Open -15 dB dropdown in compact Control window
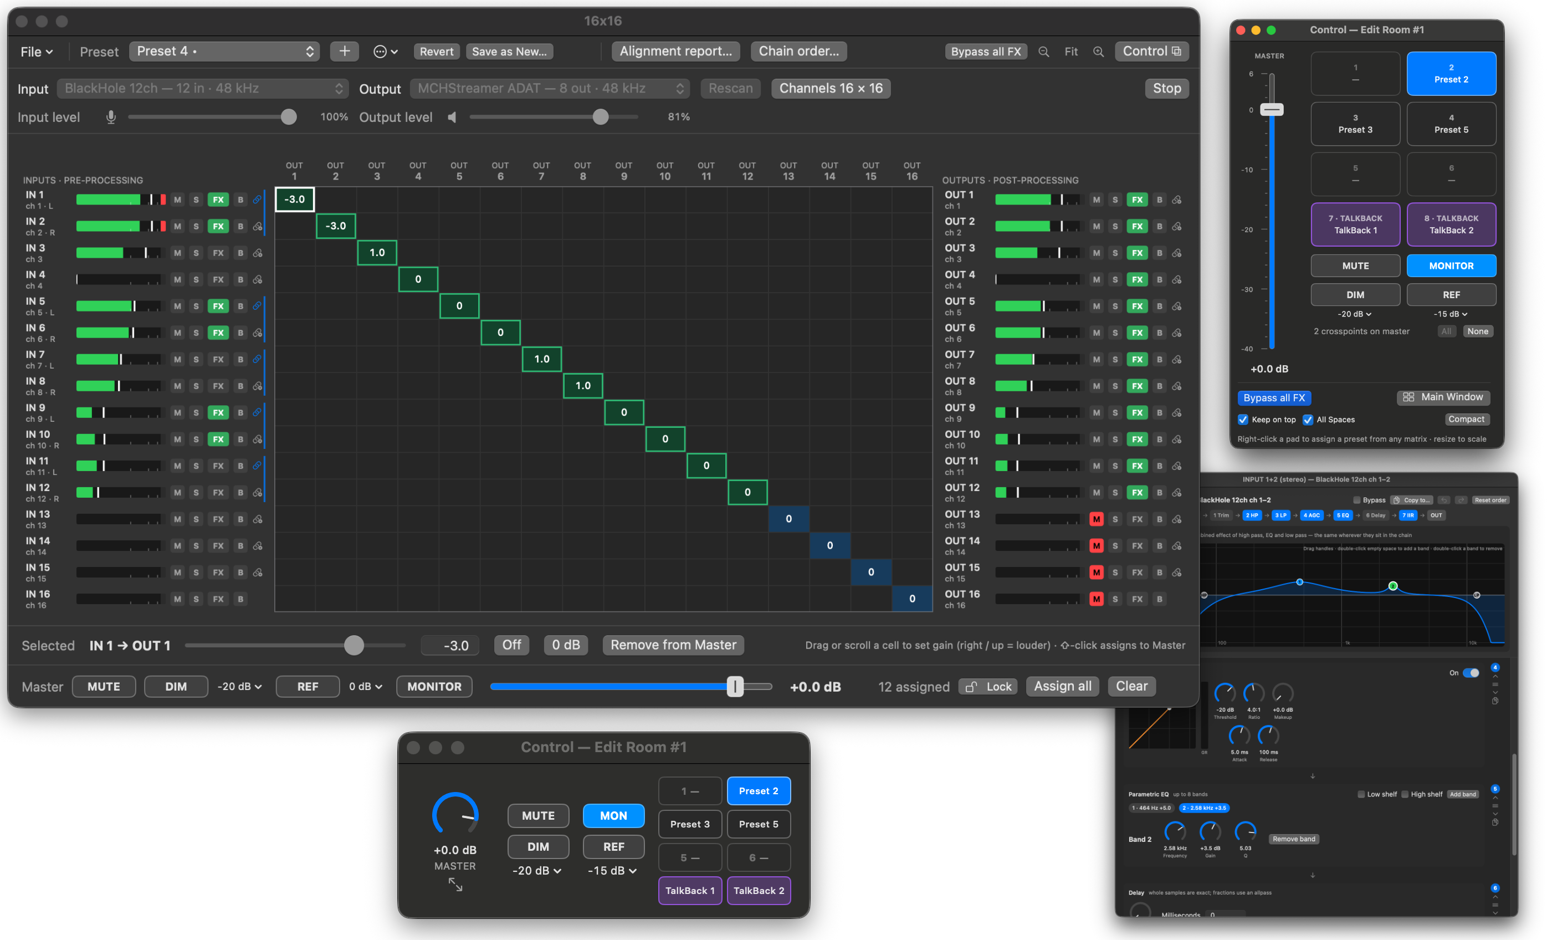Screen dimensions: 1547x940 click(x=612, y=870)
